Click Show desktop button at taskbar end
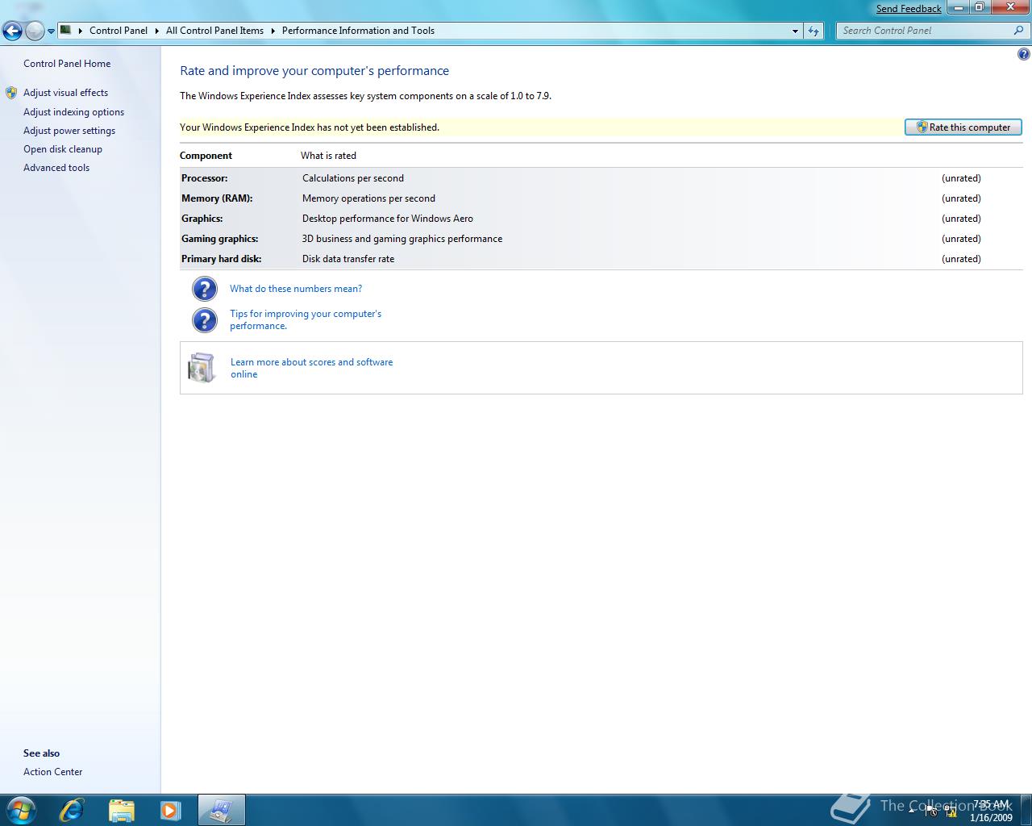1032x826 pixels. point(1026,810)
